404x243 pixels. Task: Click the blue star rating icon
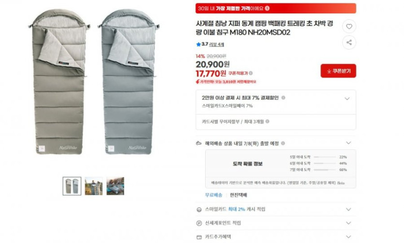pos(198,44)
